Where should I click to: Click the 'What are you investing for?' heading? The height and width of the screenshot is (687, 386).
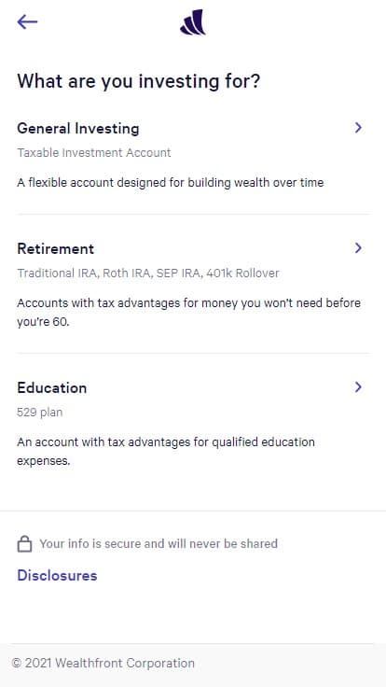point(138,81)
